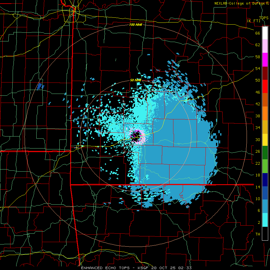This screenshot has height=270, width=270.
Task: Click the cyan 2 kft legend swatch
Action: (x=265, y=220)
